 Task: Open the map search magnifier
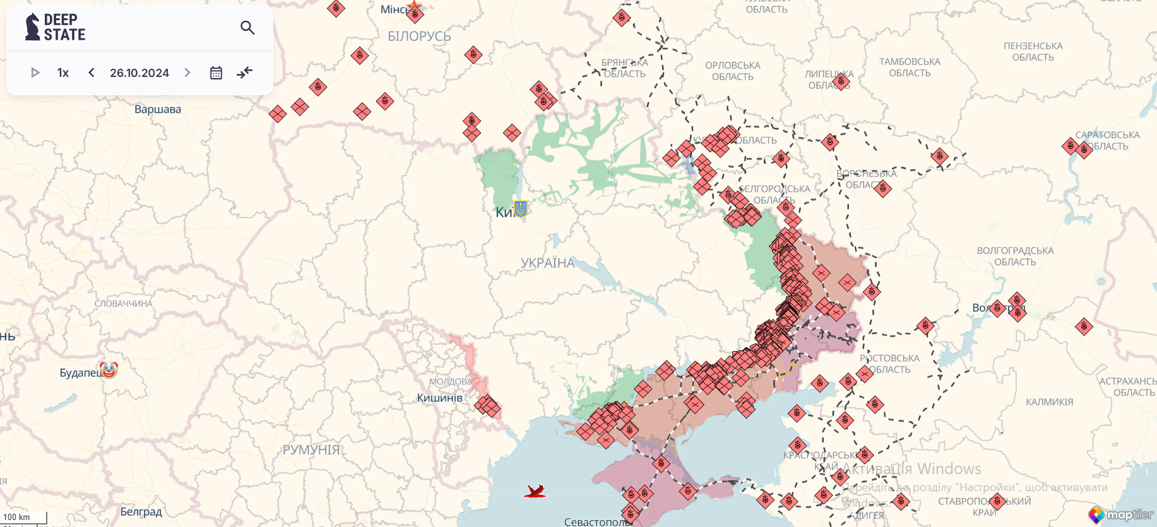(x=247, y=28)
